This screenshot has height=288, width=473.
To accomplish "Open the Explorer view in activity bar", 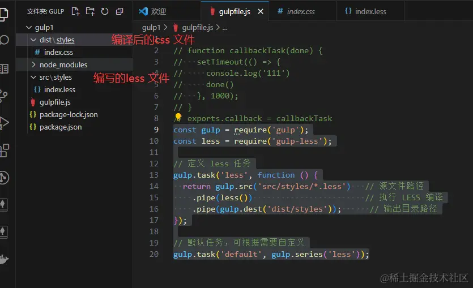I will coord(4,14).
